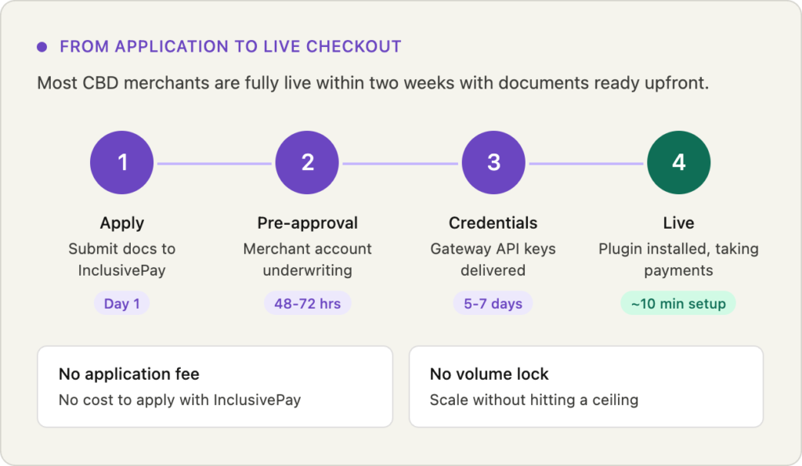Select the Pre-approval step title
Viewport: 802px width, 466px height.
307,223
